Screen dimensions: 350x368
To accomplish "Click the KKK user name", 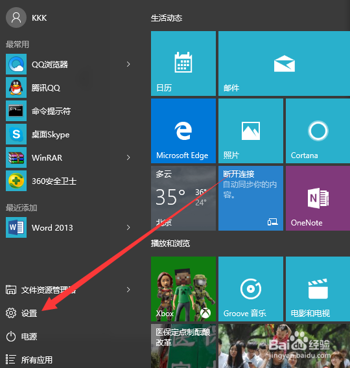I will [x=39, y=18].
